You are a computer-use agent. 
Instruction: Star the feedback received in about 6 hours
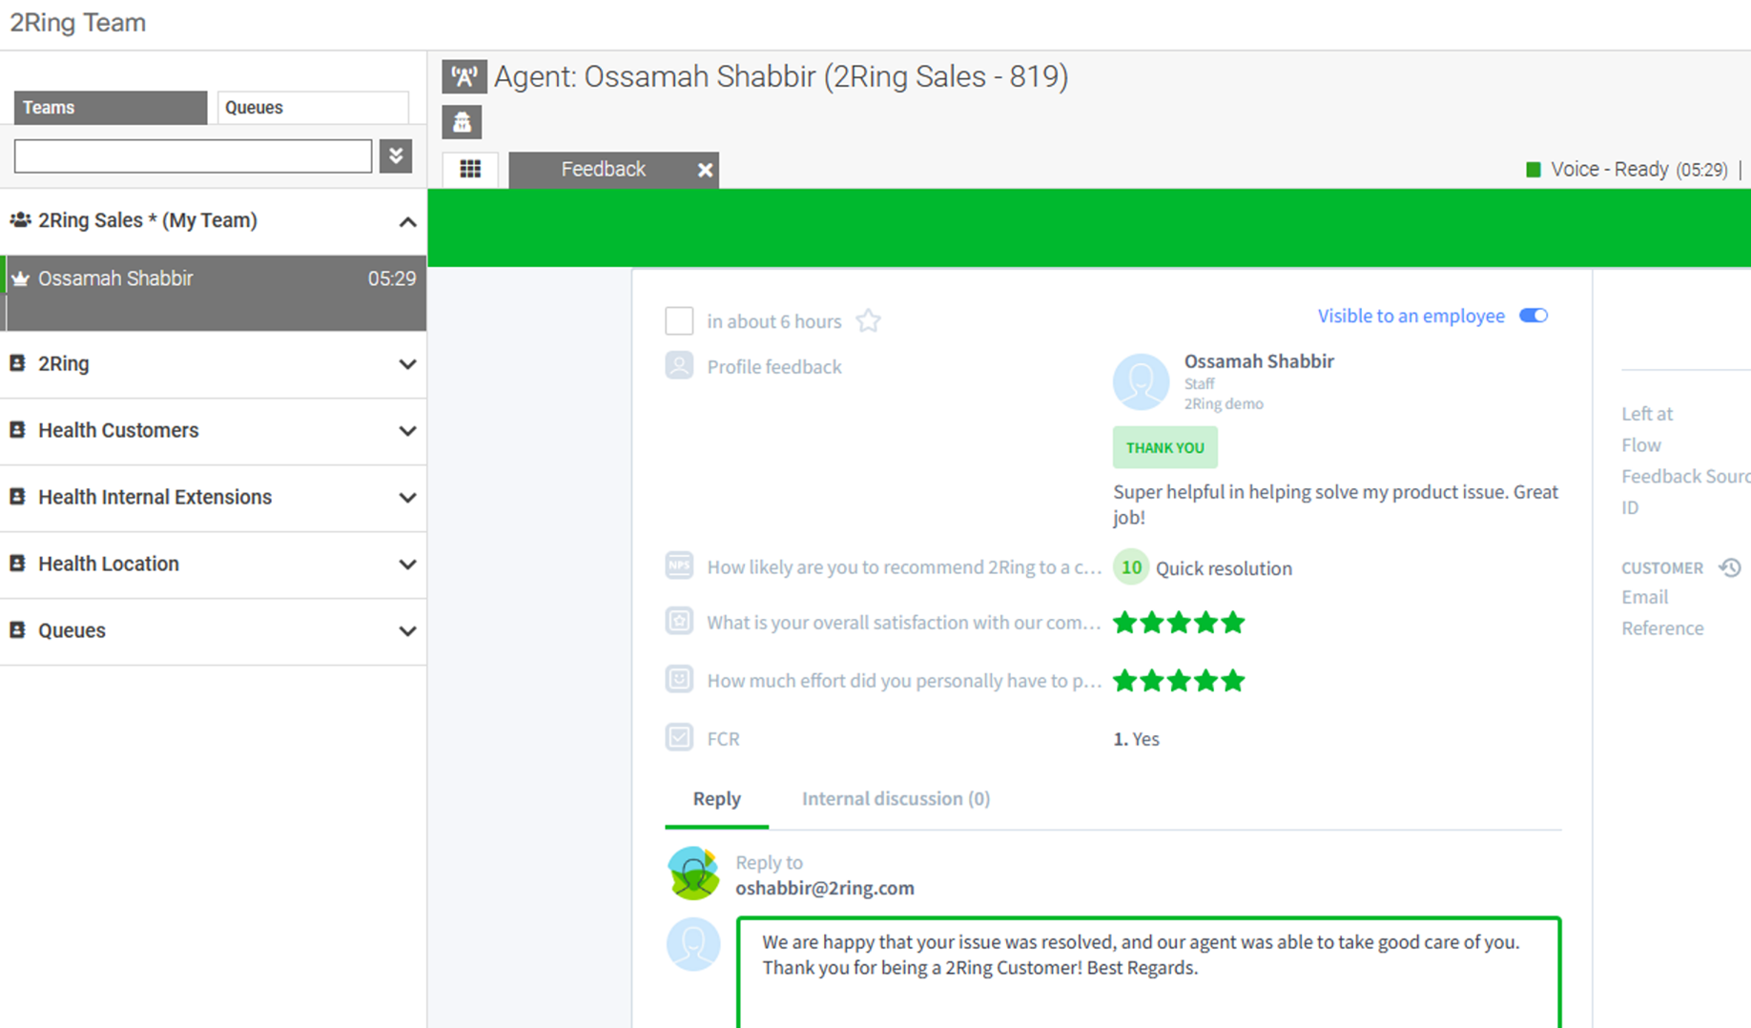[x=868, y=321]
